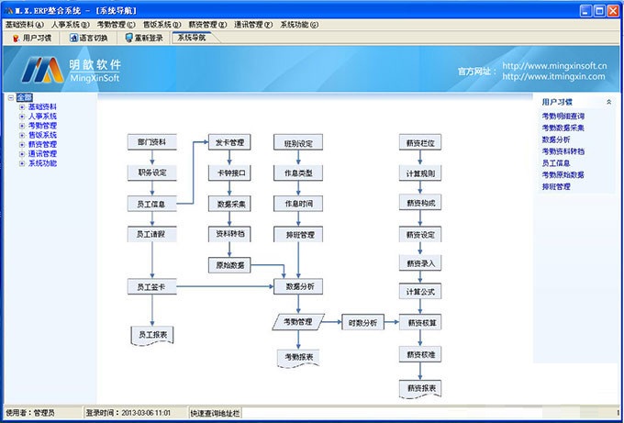Image resolution: width=624 pixels, height=423 pixels.
Task: Open the 薪资报表 document node
Action: tap(420, 389)
